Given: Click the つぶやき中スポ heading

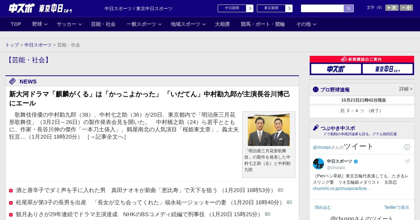Looking at the screenshot, I should pos(338,128).
